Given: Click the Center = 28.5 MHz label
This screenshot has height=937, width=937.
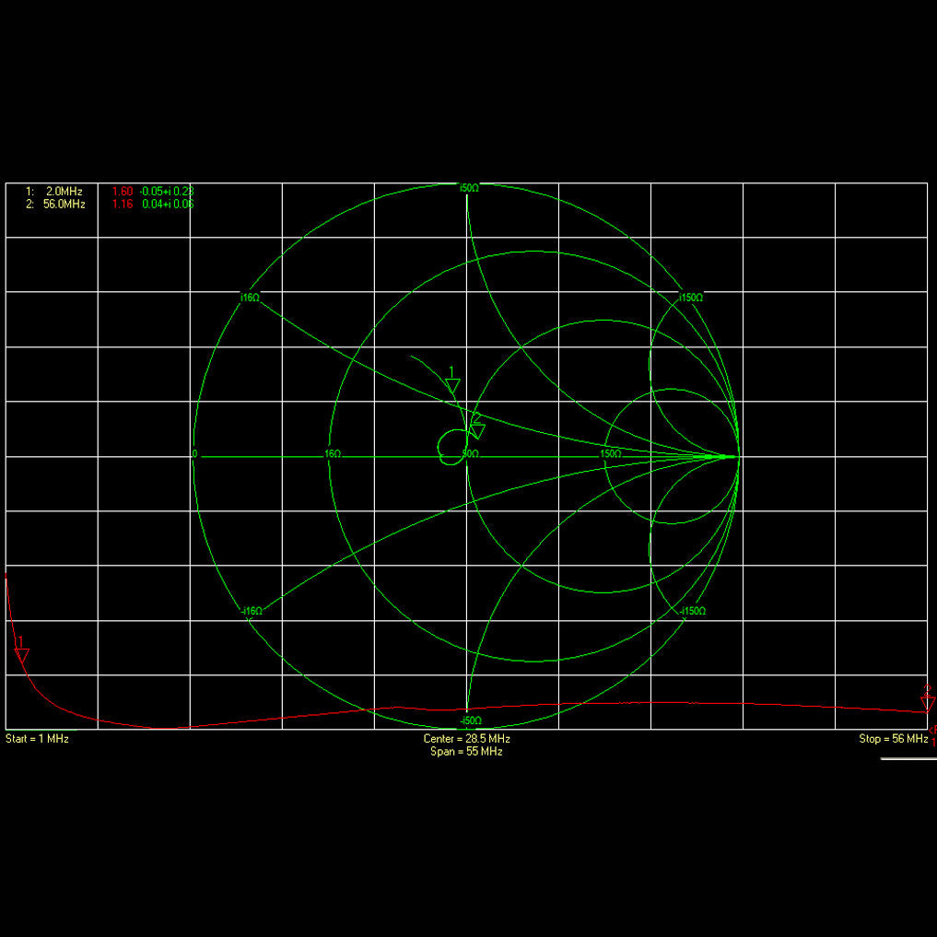Looking at the screenshot, I should 466,739.
